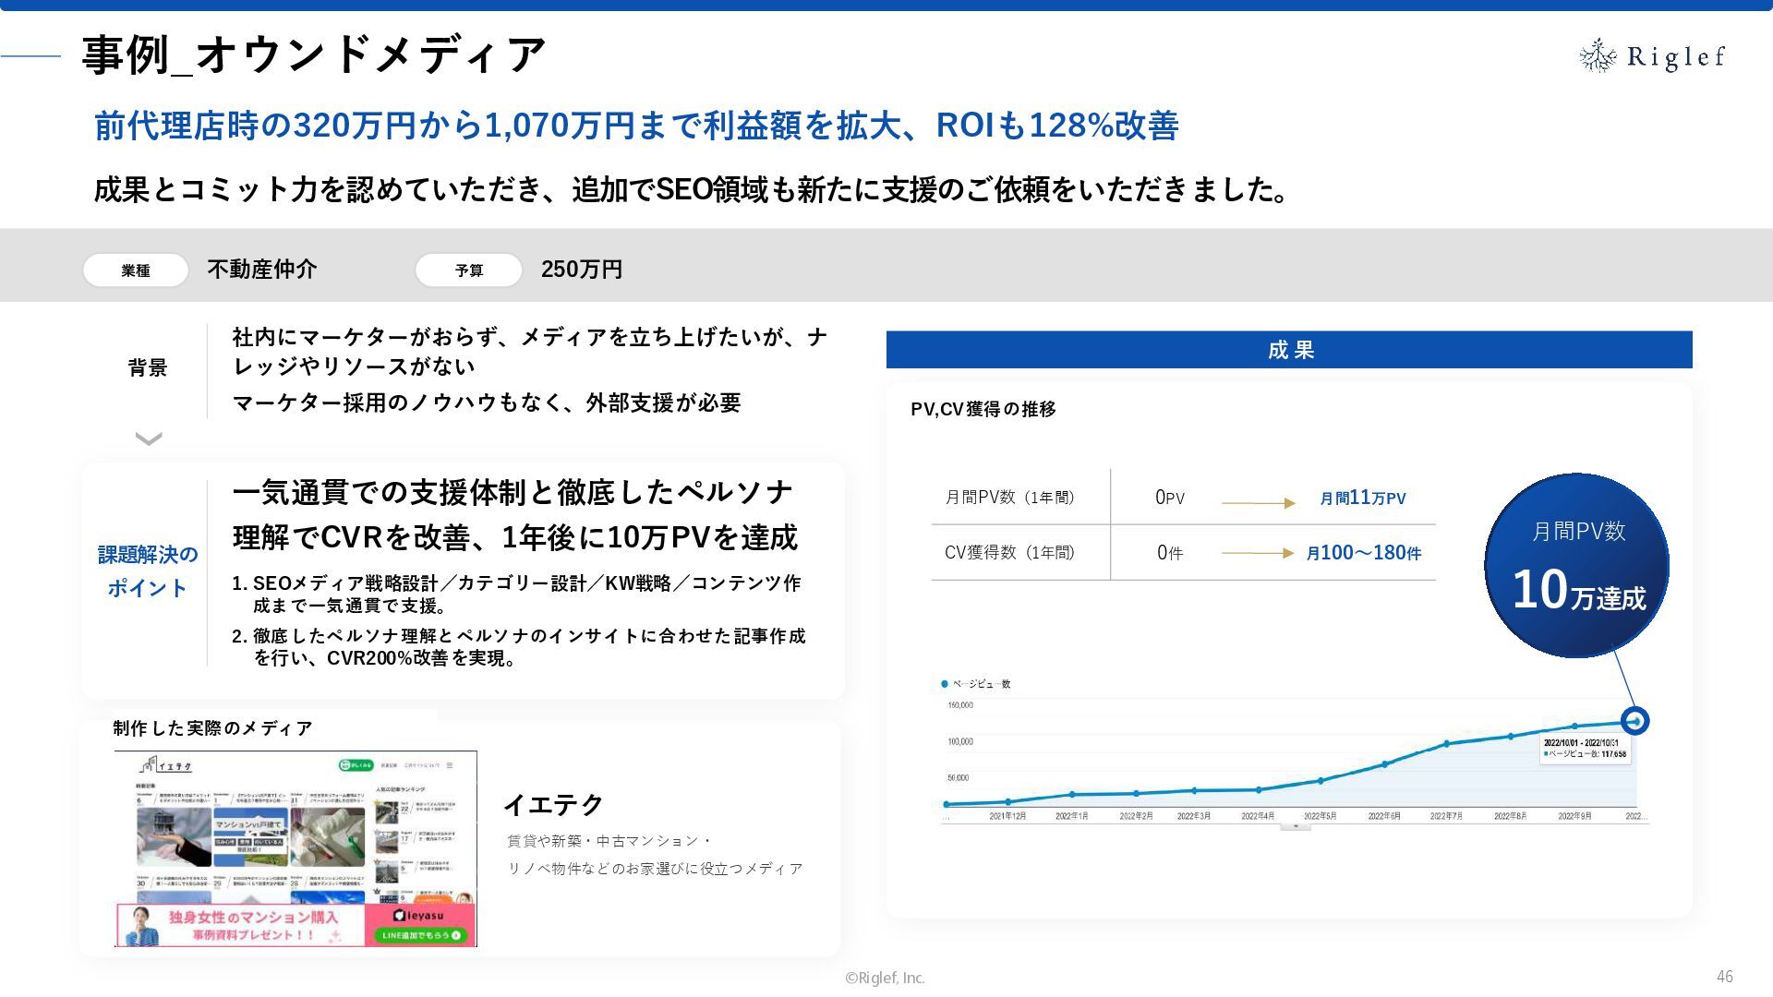Click the chart tooltip showing 117,658
1773x997 pixels.
(x=1585, y=749)
